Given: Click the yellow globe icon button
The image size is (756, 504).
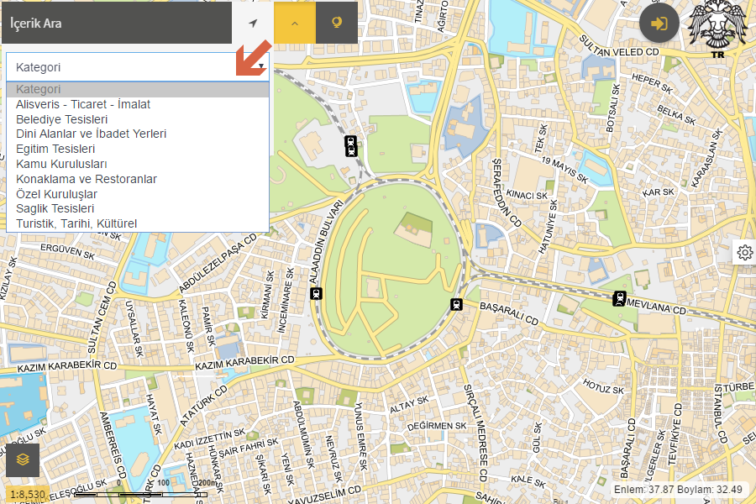Looking at the screenshot, I should tap(337, 23).
